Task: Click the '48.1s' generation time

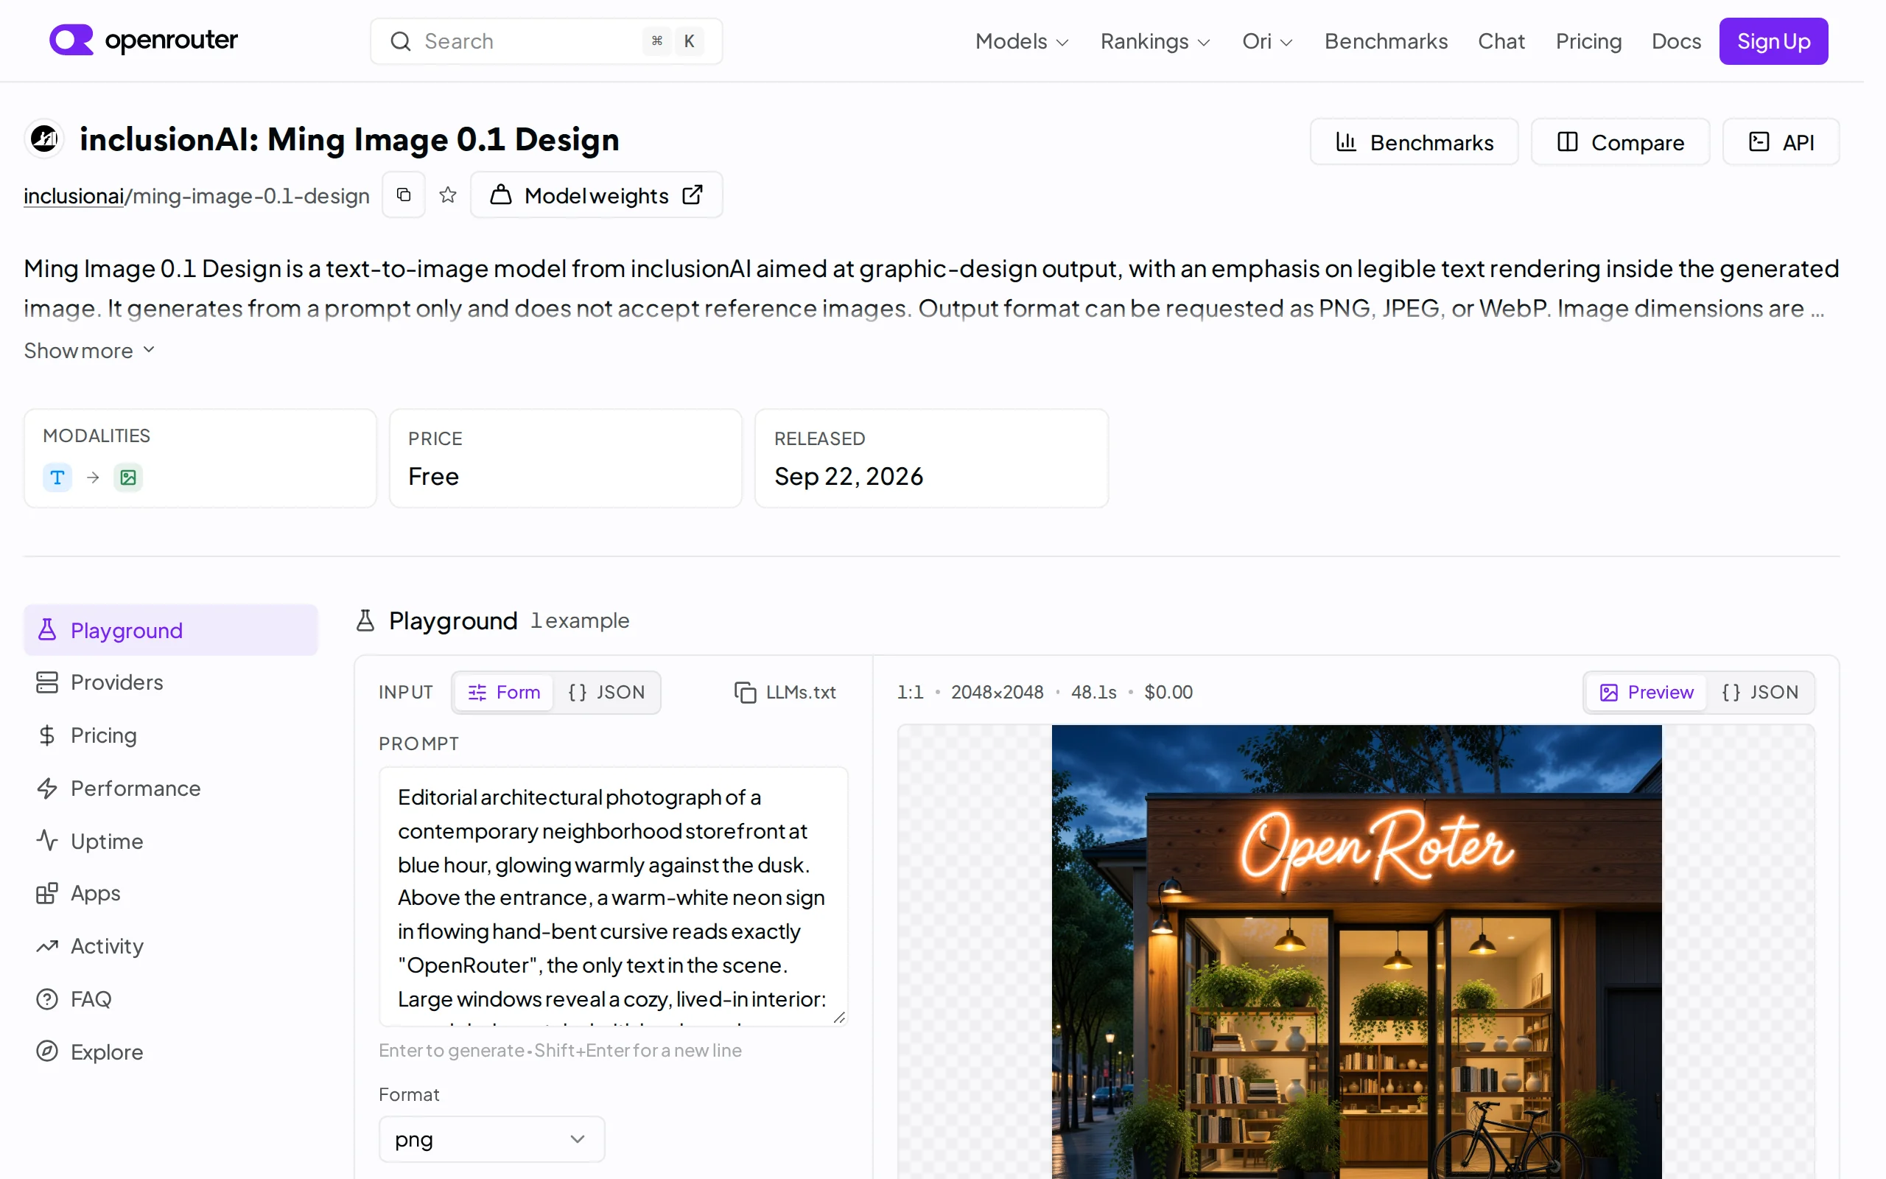Action: point(1093,693)
